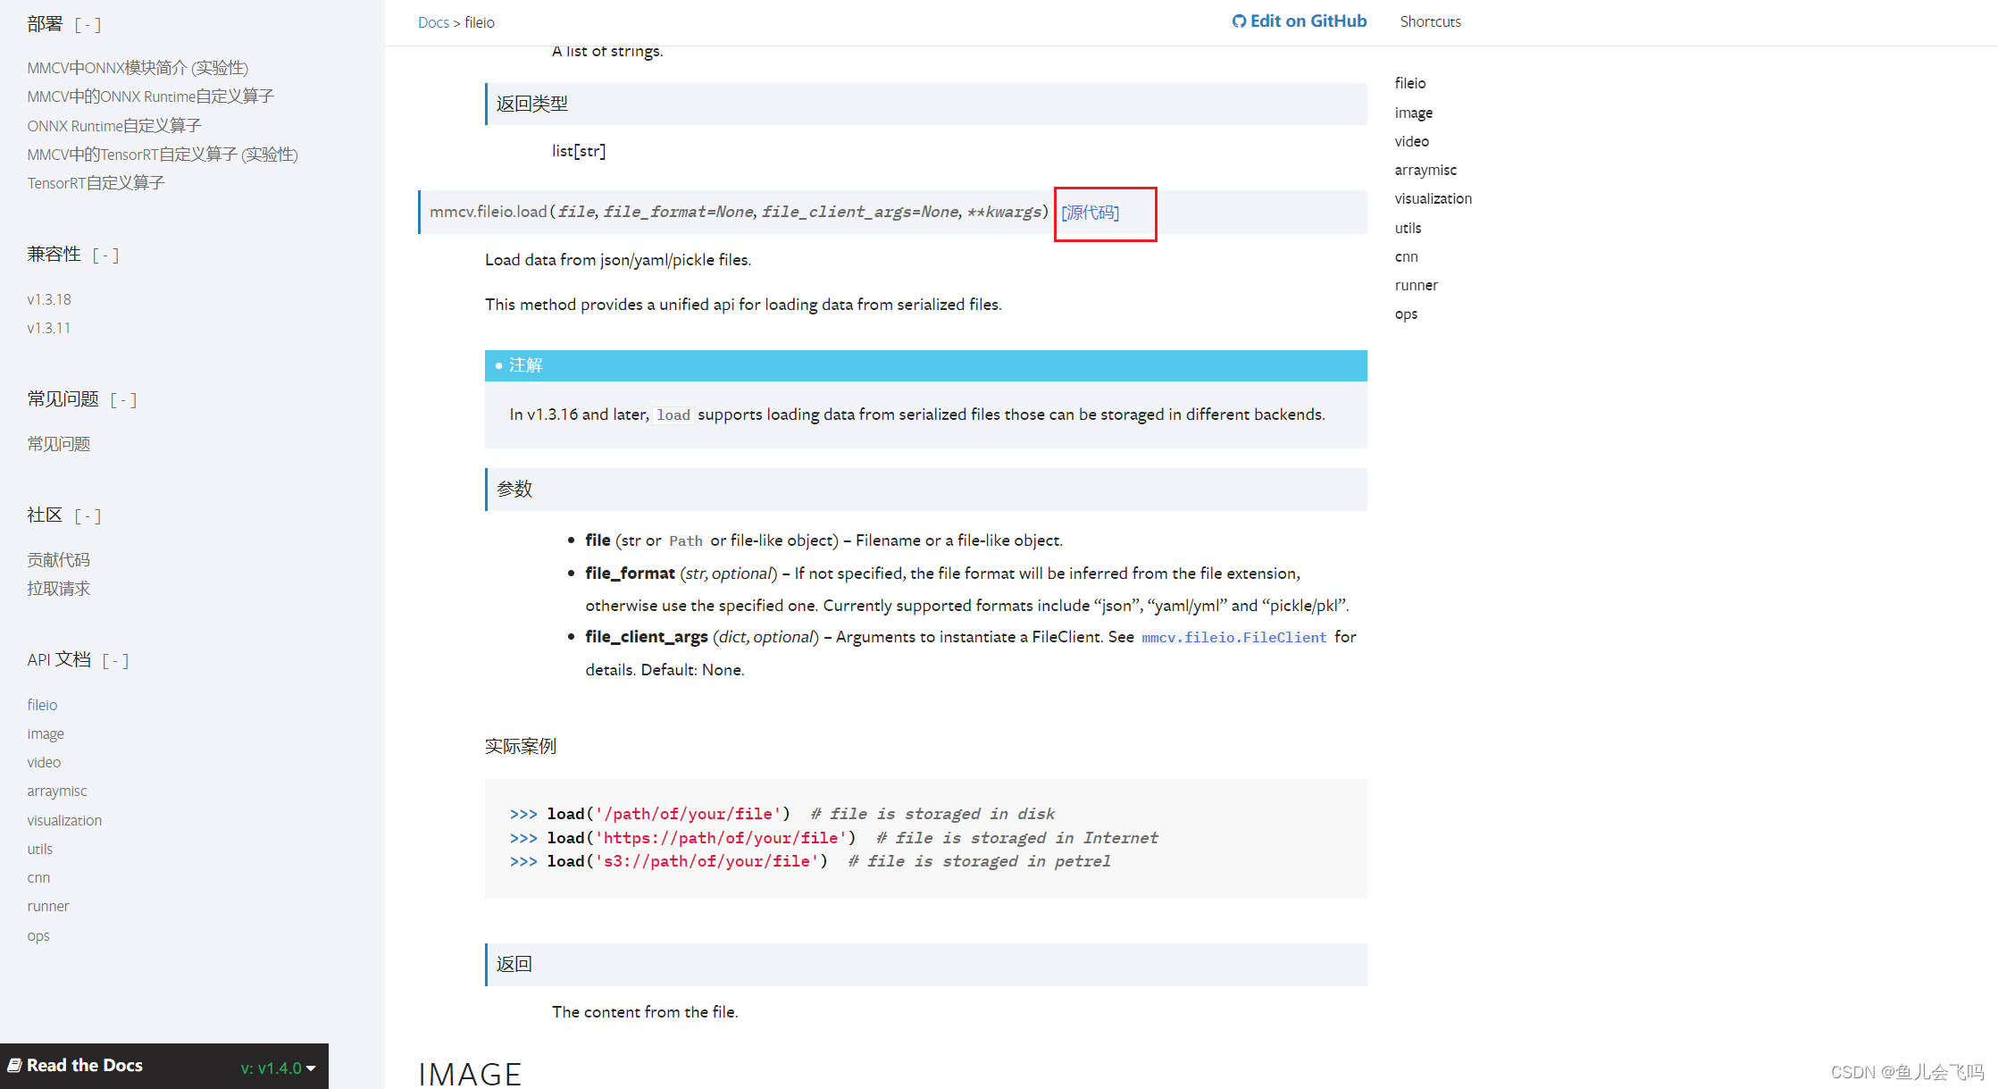Open the 贡献代码 page
Screen dimensions: 1998x1089
[x=58, y=559]
